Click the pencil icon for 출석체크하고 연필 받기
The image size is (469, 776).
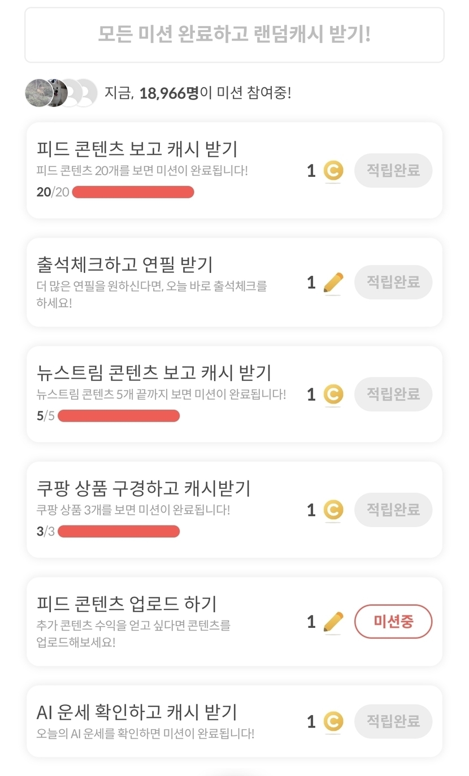[x=333, y=283]
